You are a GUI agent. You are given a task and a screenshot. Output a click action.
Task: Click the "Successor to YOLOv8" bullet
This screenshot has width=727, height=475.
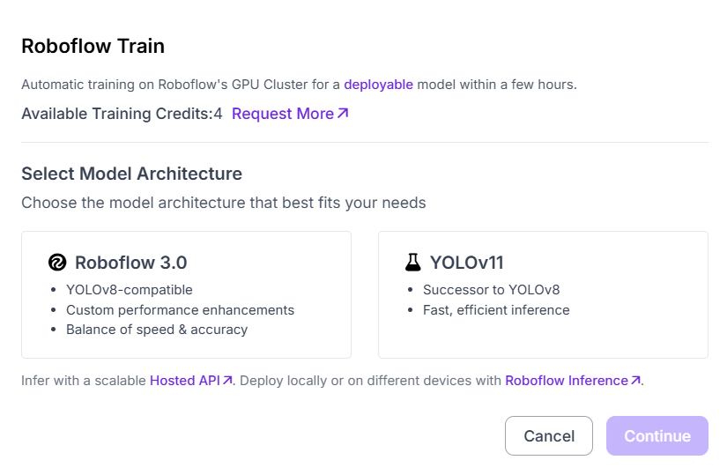click(x=491, y=289)
